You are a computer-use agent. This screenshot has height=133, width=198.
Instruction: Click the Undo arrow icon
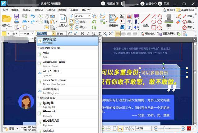[x=33, y=16]
